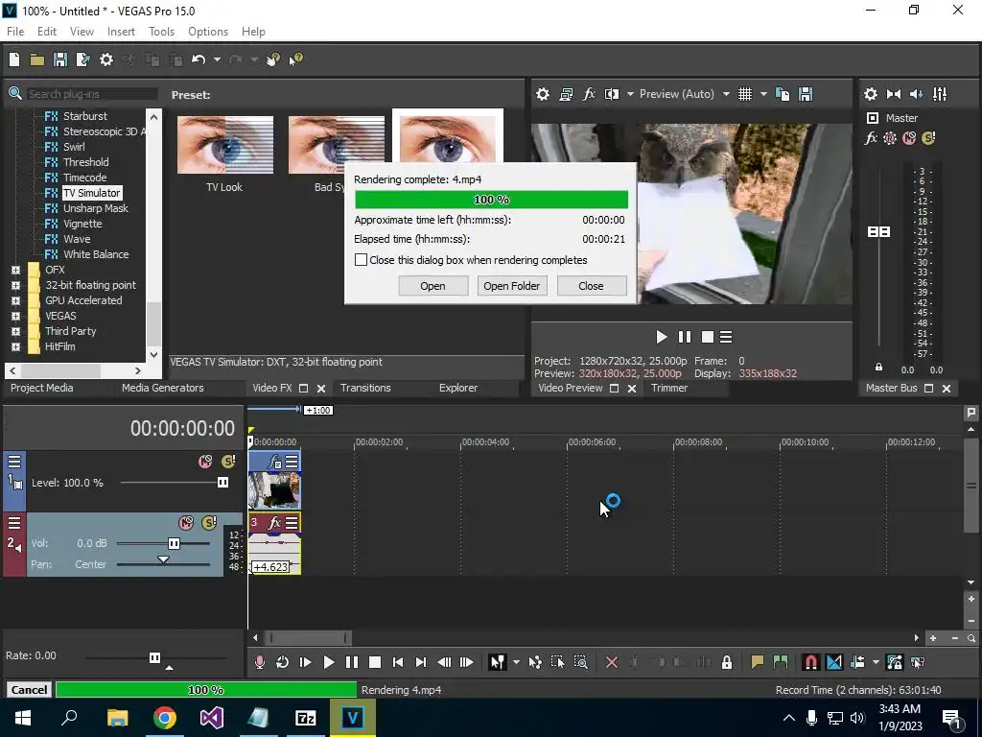
Task: Open Master FX in Master Bus panel
Action: 871,138
